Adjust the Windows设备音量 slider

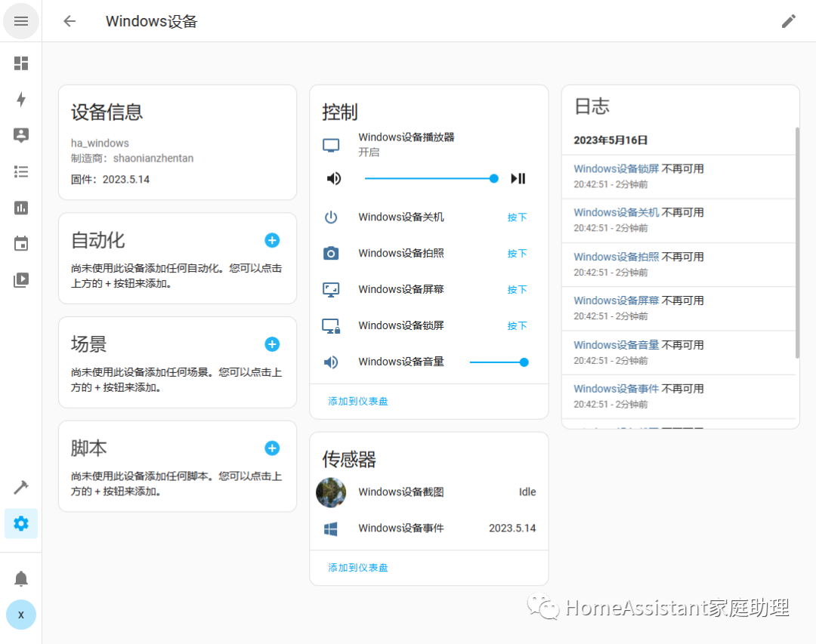tap(499, 362)
